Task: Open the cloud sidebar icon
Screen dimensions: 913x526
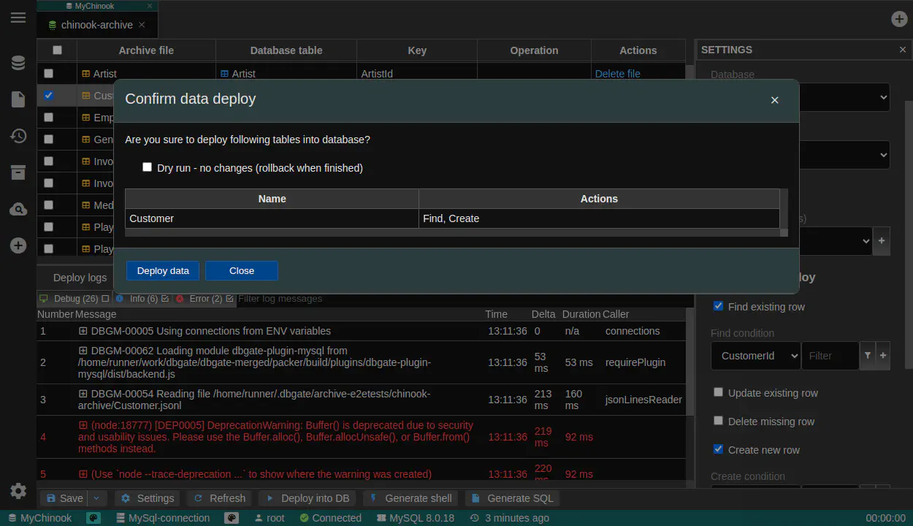Action: click(x=18, y=210)
